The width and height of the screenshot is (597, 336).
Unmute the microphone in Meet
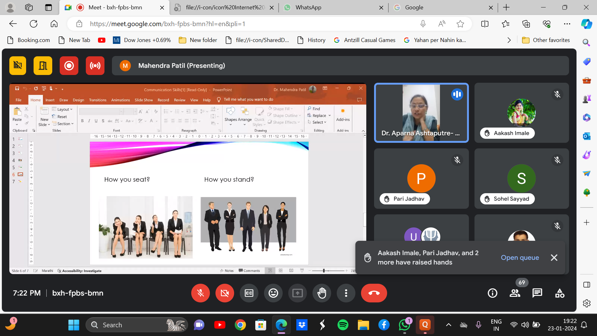tap(201, 293)
